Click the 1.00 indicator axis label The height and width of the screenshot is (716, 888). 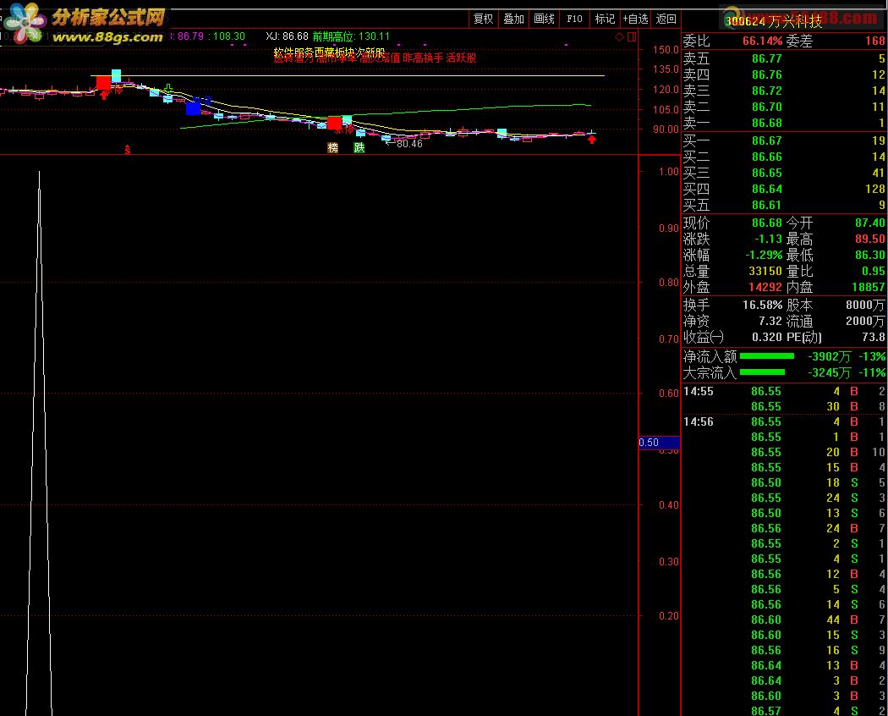point(669,172)
